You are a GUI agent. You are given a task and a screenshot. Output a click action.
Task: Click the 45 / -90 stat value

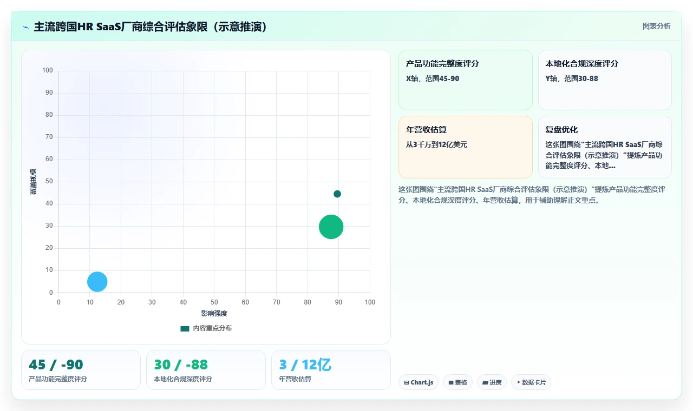[56, 365]
